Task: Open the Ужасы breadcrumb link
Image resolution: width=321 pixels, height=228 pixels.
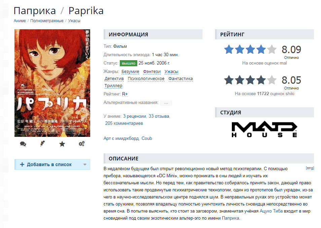Action: [74, 21]
